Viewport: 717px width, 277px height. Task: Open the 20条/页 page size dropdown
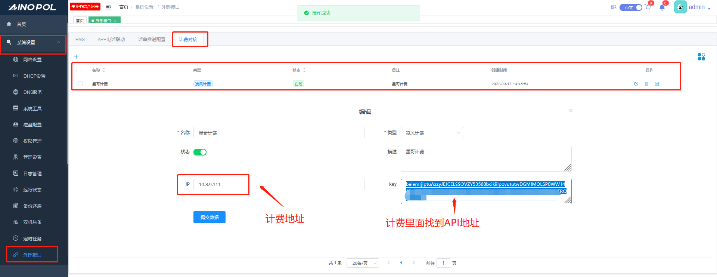(363, 263)
